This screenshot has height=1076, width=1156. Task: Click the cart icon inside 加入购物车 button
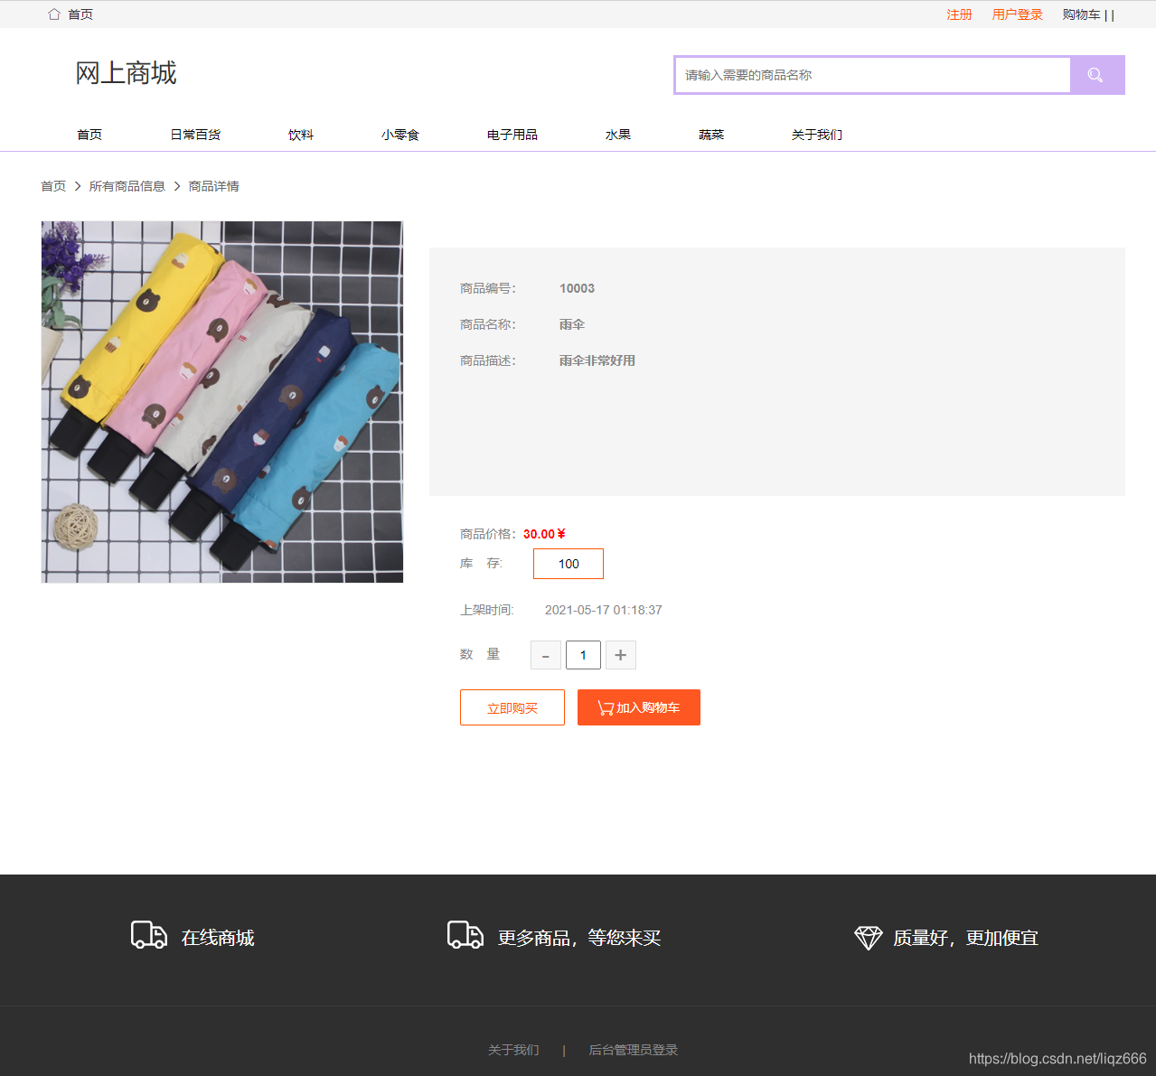[605, 707]
